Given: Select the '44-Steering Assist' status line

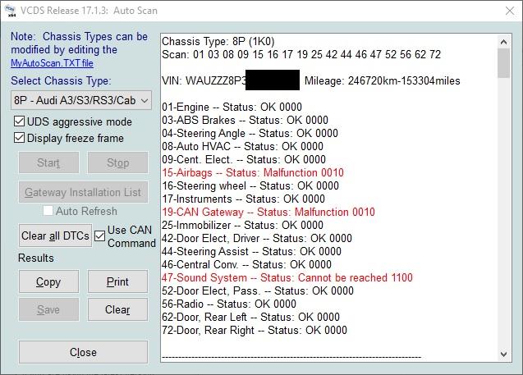Looking at the screenshot, I should click(251, 251).
